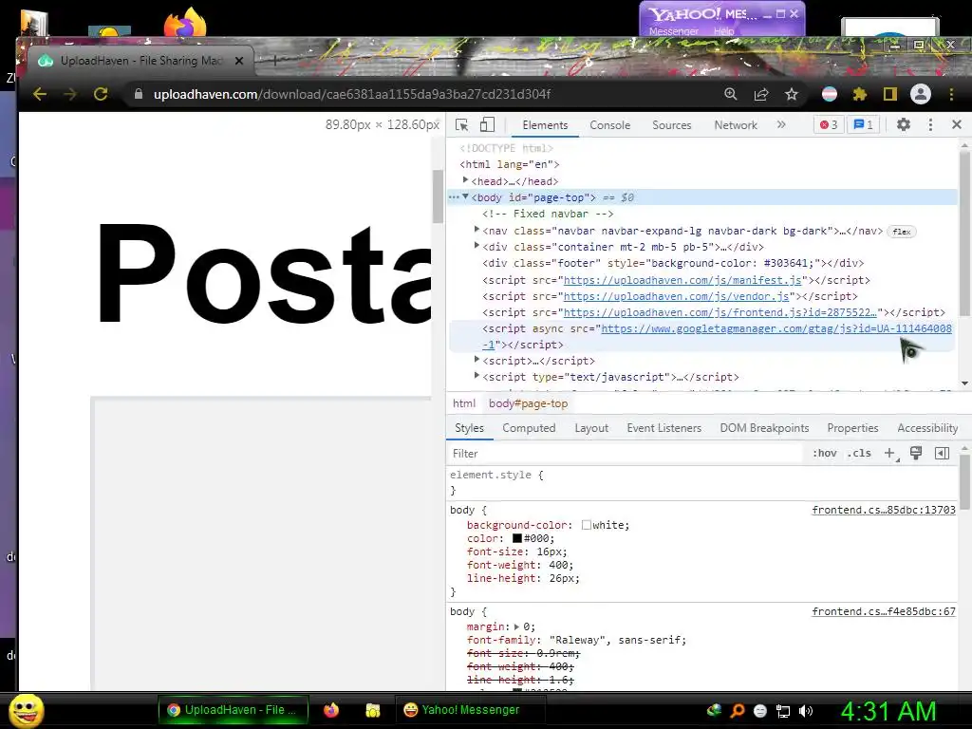Close the DevTools panel
972x729 pixels.
(x=957, y=124)
